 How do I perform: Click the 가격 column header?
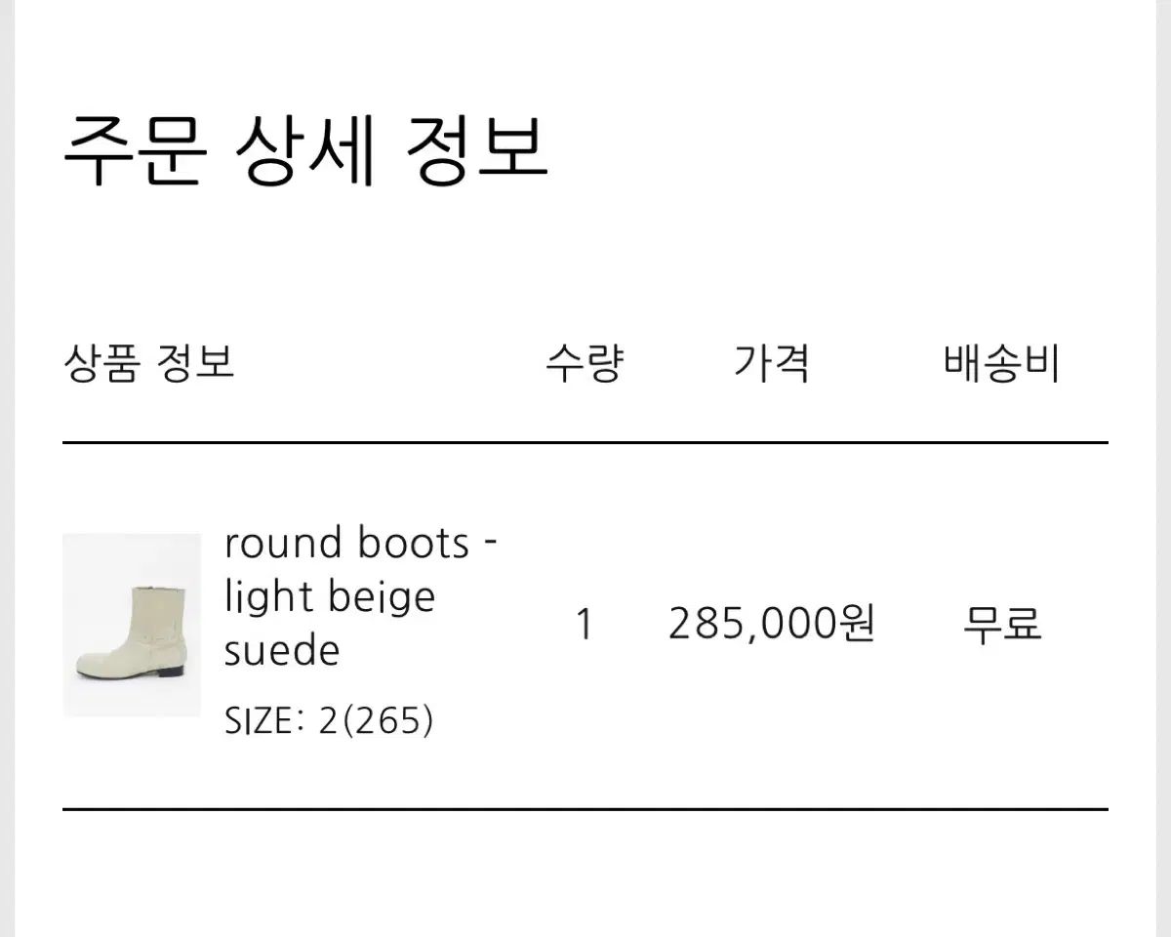[x=771, y=364]
